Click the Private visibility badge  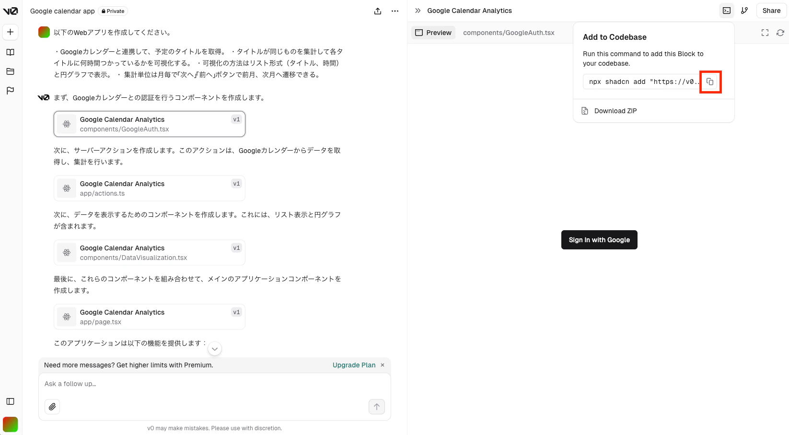pos(113,11)
